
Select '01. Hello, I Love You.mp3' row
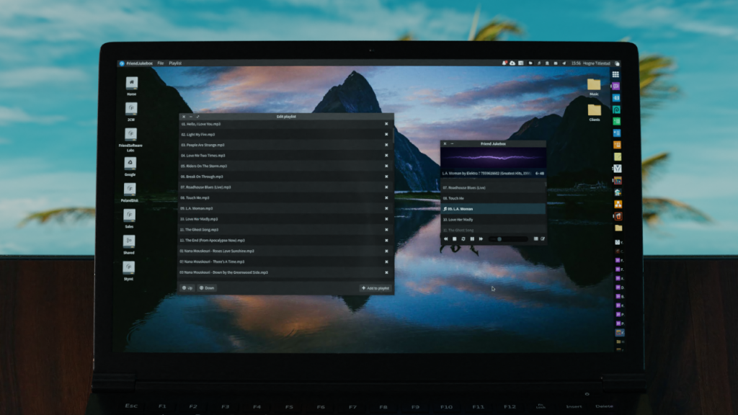[x=286, y=124]
